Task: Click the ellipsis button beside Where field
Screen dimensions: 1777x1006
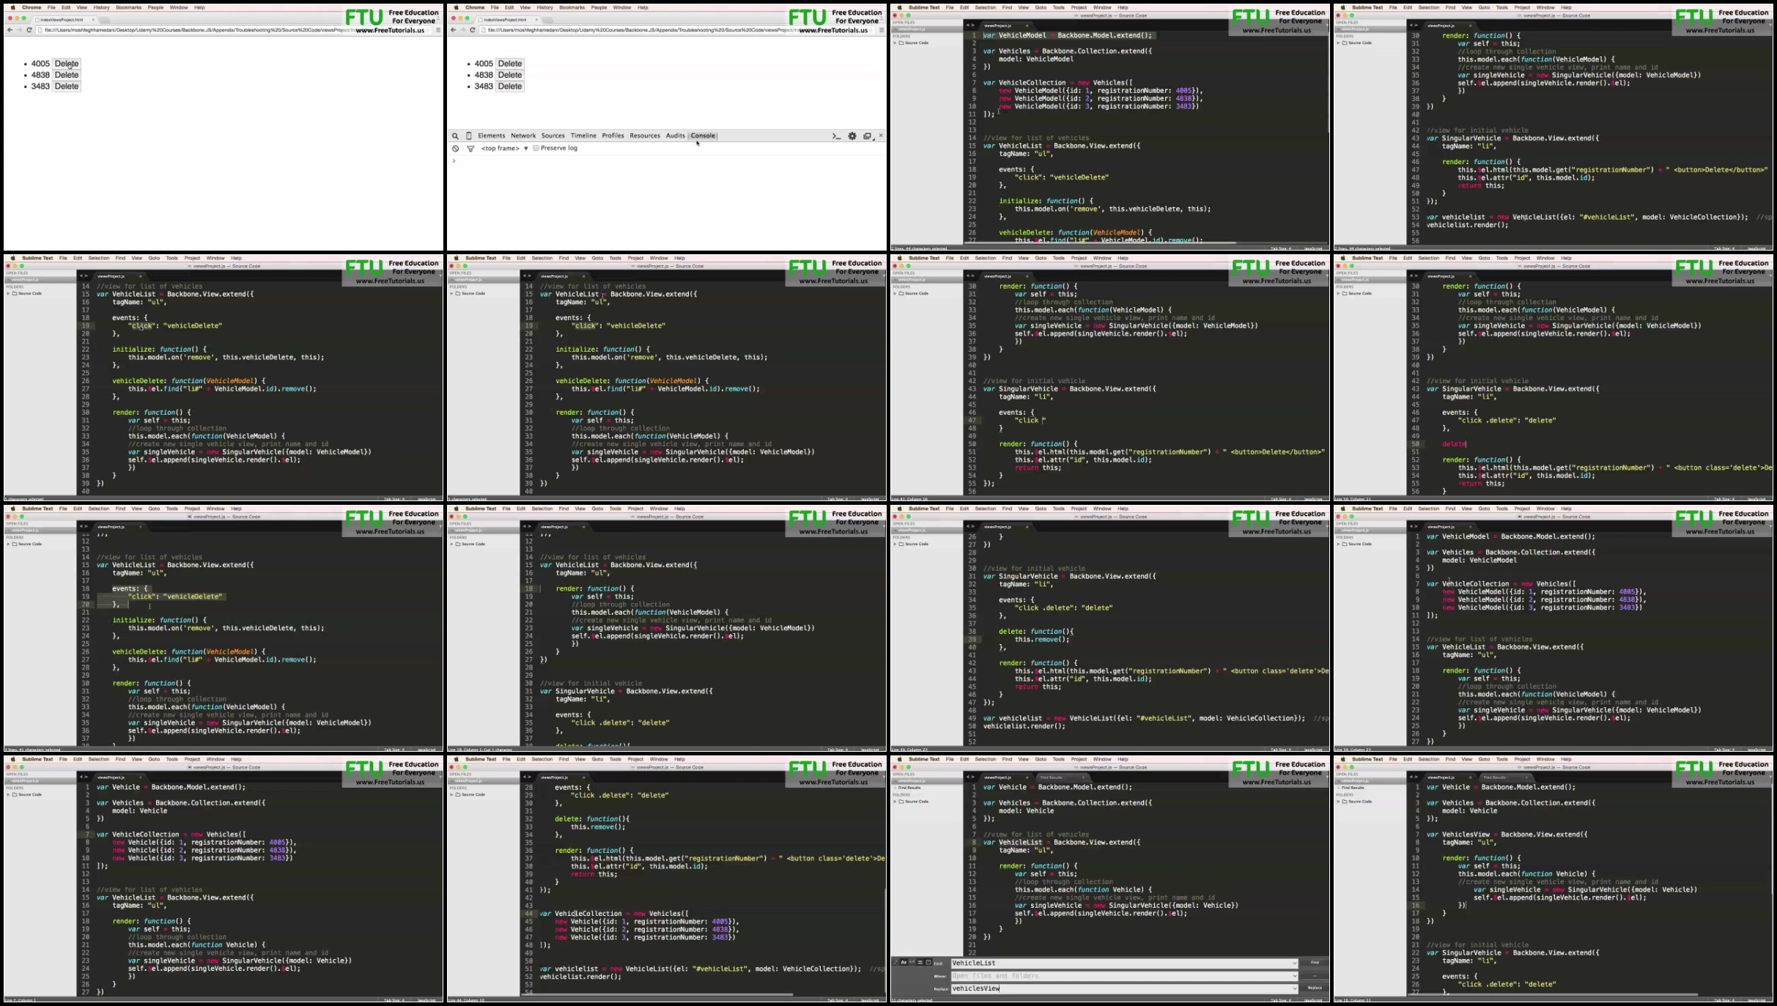Action: point(1315,976)
